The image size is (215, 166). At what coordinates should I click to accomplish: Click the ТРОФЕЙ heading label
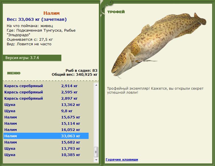click(116, 12)
